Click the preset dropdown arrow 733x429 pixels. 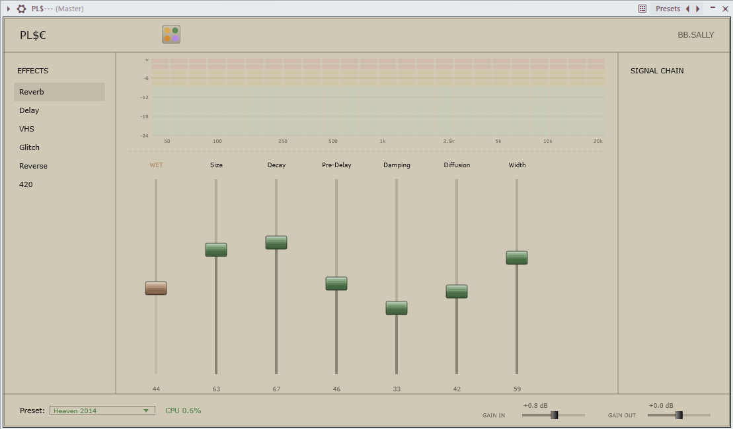click(x=146, y=410)
